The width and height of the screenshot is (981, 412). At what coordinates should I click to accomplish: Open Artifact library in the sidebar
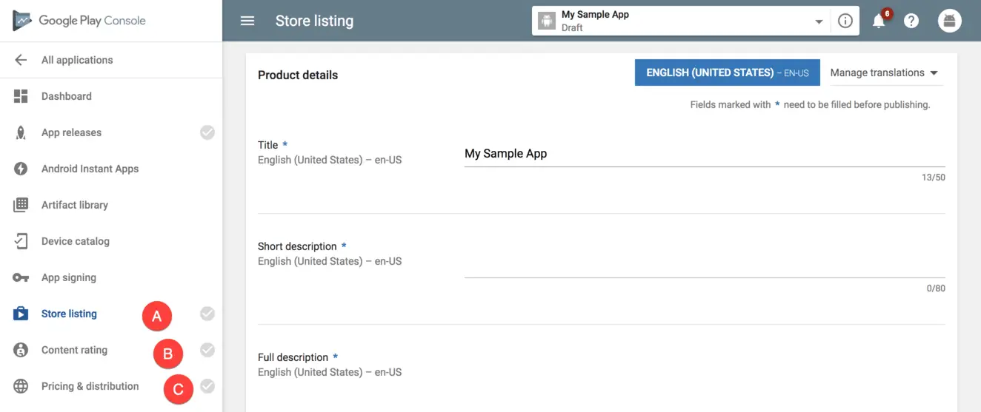pyautogui.click(x=74, y=205)
